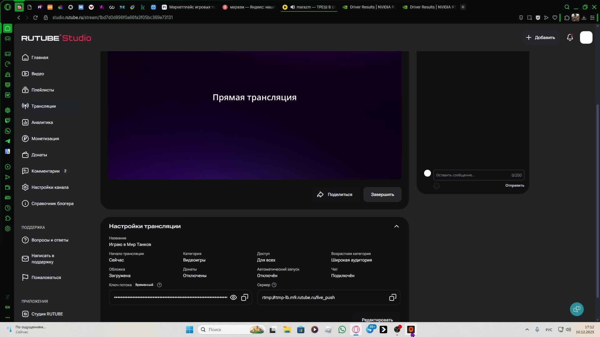Click the chat message input field
Viewport: 600px width, 337px height.
(x=472, y=175)
